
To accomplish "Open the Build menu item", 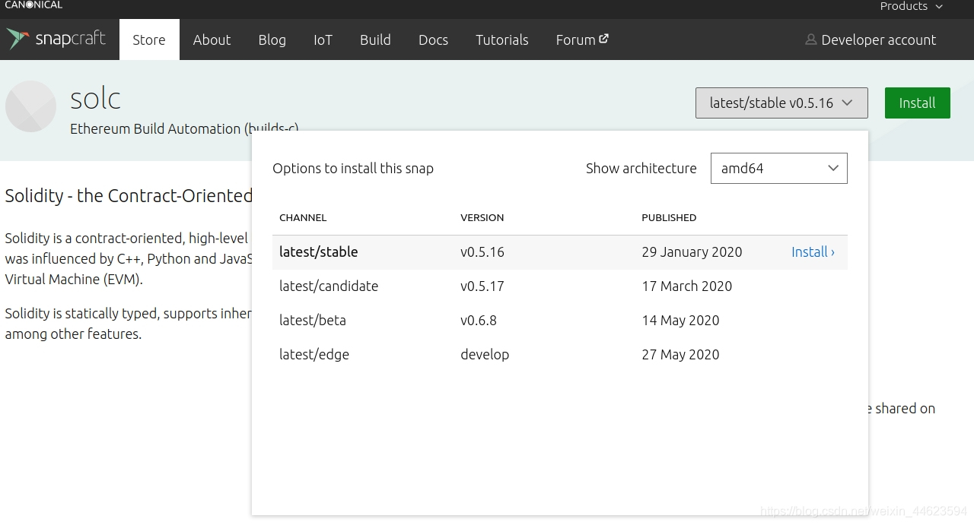I will coord(375,40).
